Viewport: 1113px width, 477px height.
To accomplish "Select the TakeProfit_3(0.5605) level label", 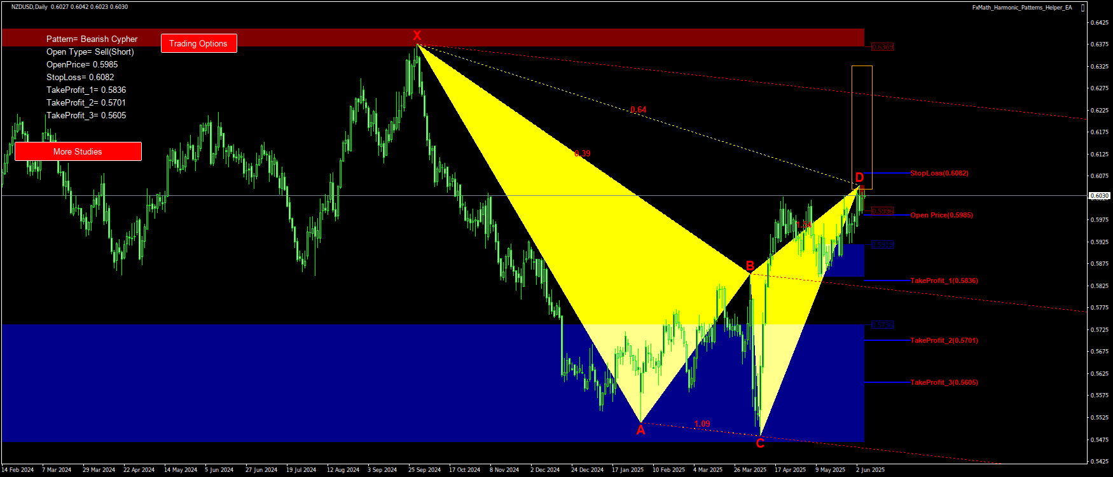I will coord(944,382).
